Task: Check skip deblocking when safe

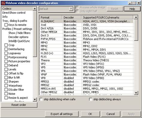Action: pyautogui.click(x=41, y=99)
